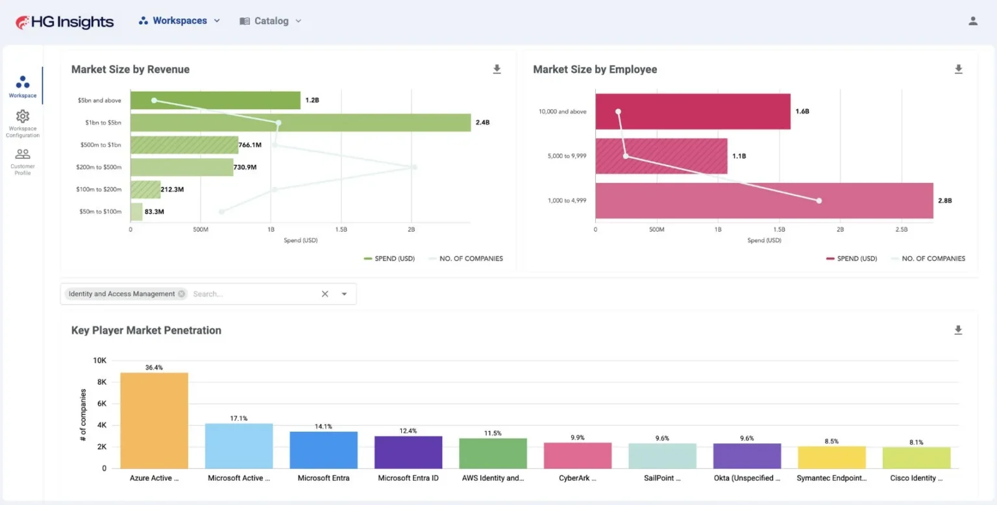The width and height of the screenshot is (997, 505).
Task: Toggle NO. OF COMPANIES legend in Revenue chart
Action: point(466,258)
